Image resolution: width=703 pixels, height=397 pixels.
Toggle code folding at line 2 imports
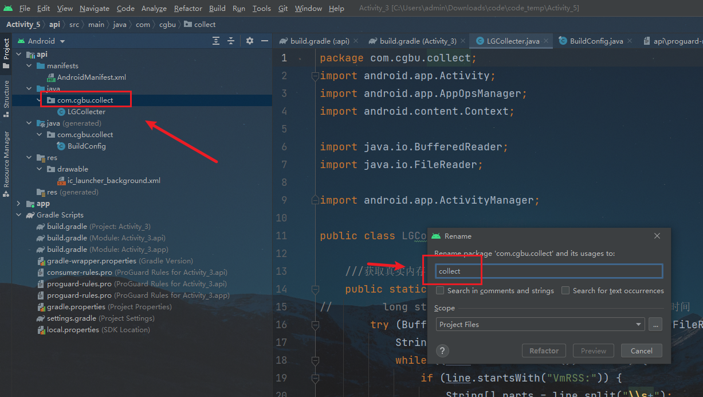pyautogui.click(x=314, y=76)
